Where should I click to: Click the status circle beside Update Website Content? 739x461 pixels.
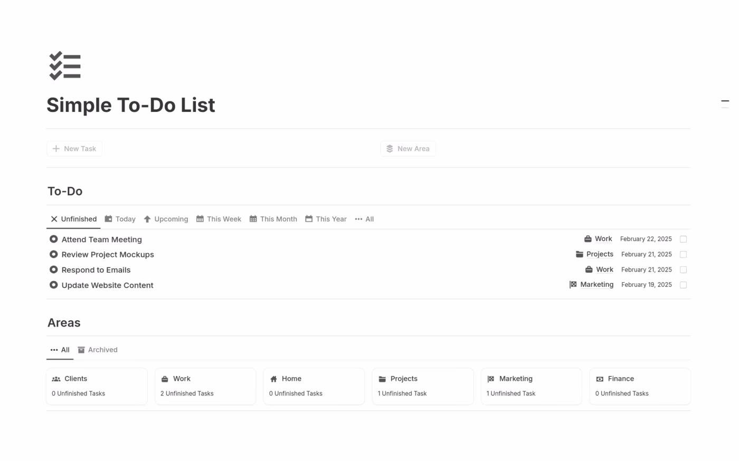53,285
